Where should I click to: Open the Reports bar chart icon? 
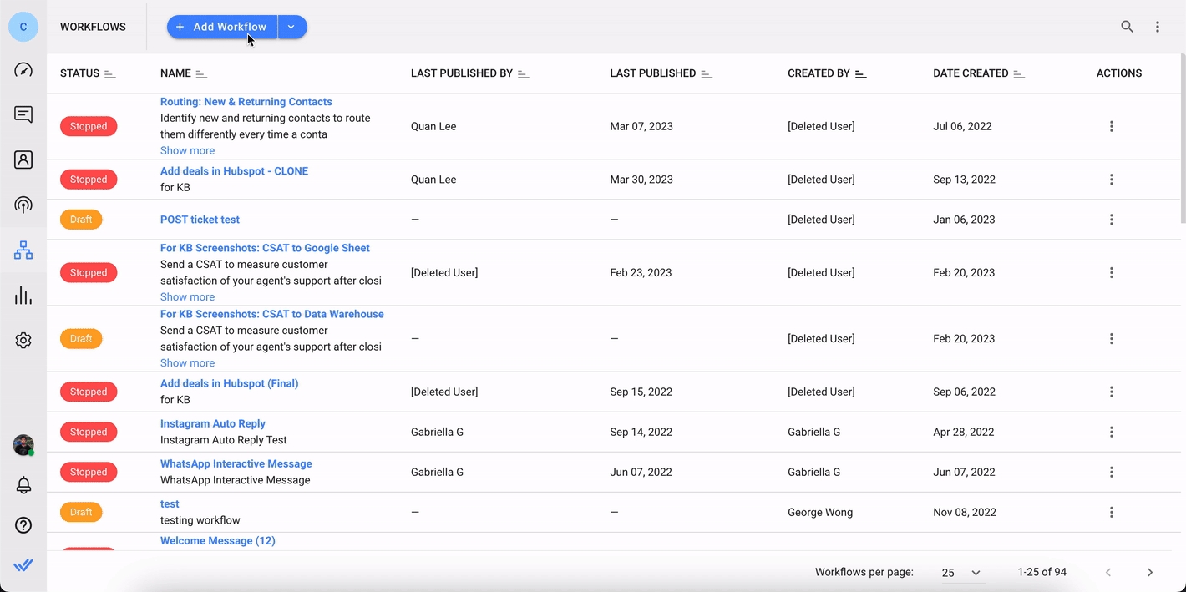click(23, 296)
